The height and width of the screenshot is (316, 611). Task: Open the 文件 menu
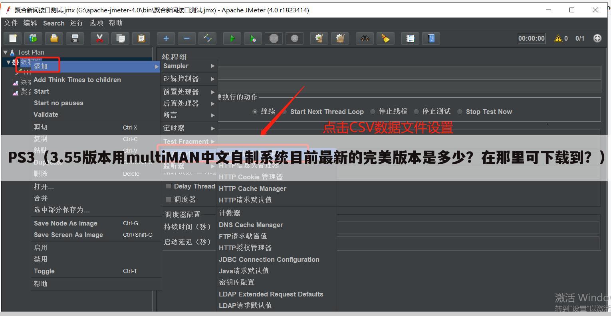click(x=11, y=23)
